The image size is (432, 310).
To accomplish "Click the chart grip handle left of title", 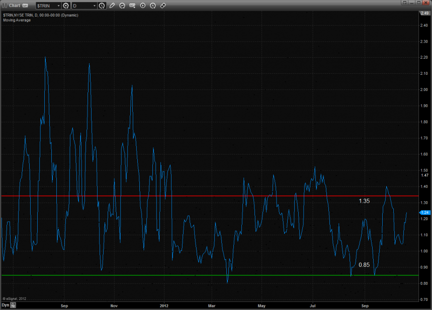I will click(5, 6).
